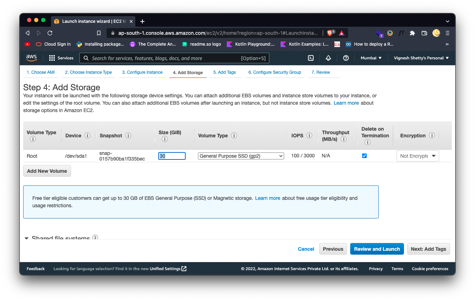Open General Purpose SSD volume type dropdown
This screenshot has width=475, height=301.
241,156
